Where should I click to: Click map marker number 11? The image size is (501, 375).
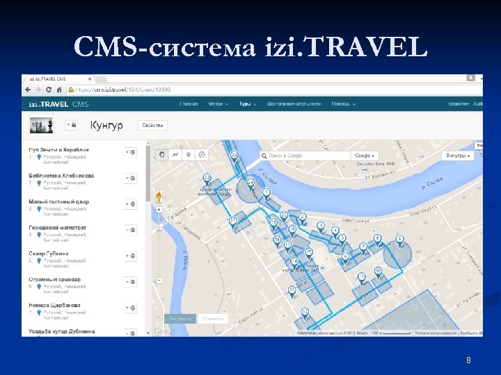tap(362, 277)
